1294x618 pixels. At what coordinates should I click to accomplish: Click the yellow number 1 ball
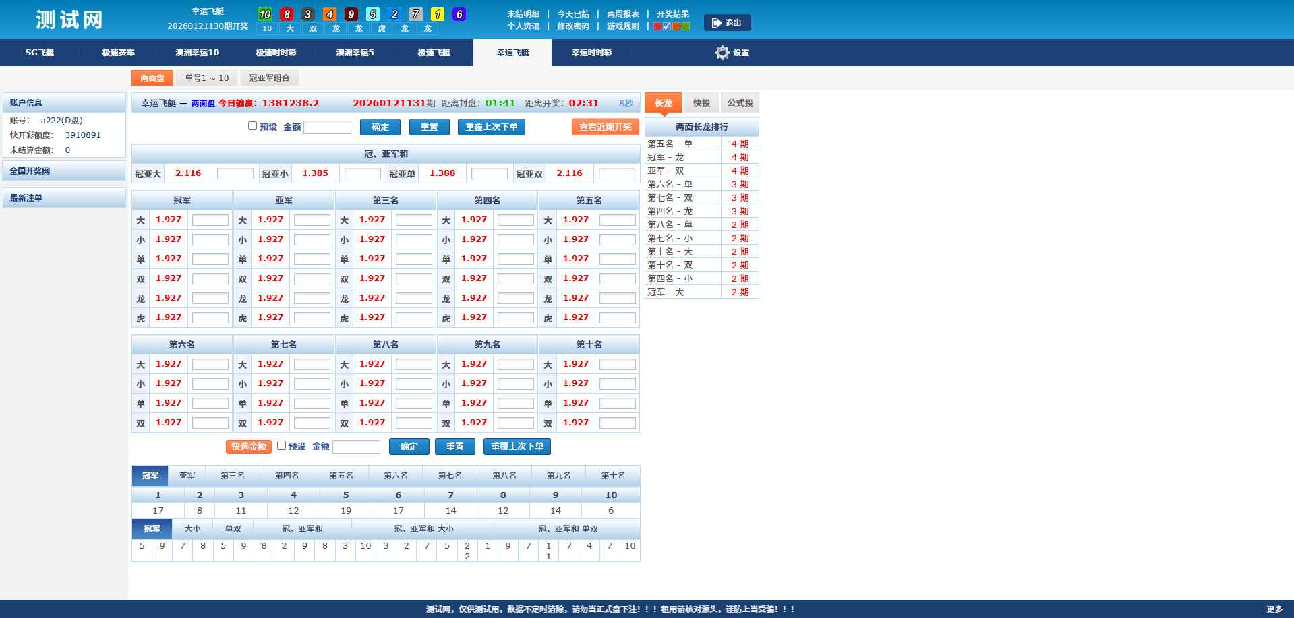point(438,14)
